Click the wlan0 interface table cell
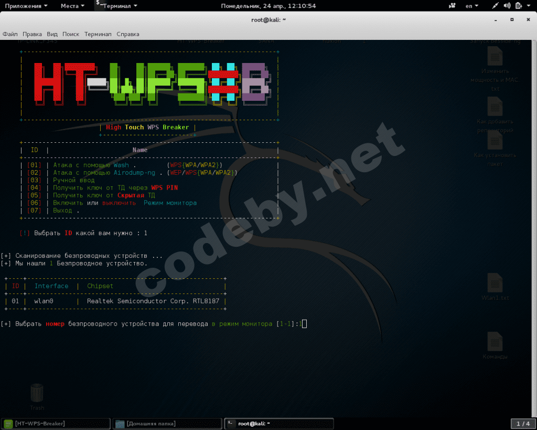 pyautogui.click(x=44, y=301)
